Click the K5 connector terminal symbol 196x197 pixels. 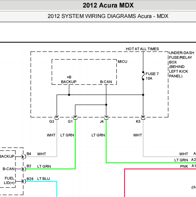click(143, 118)
